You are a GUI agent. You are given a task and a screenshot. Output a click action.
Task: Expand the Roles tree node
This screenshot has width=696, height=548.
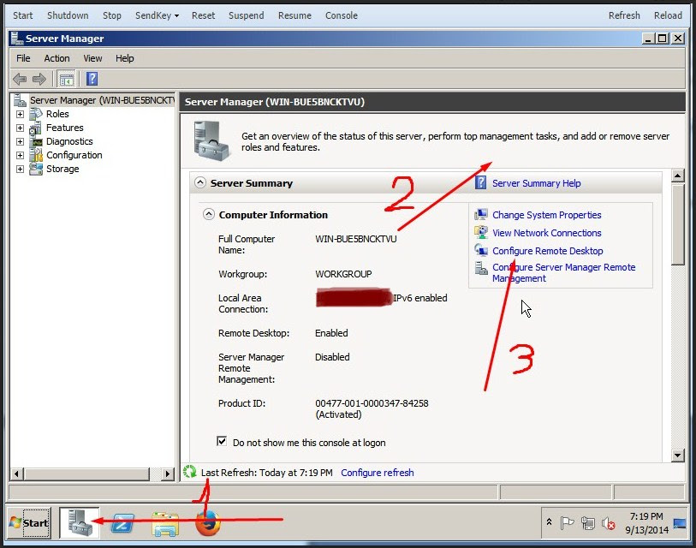tap(20, 114)
